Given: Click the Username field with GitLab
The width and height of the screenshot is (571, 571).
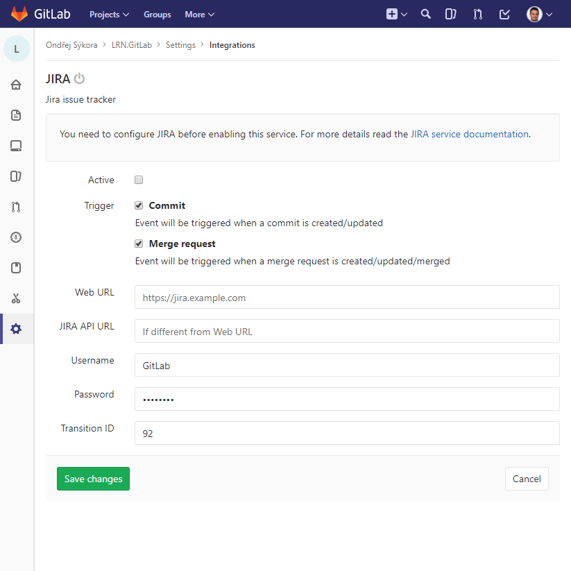Looking at the screenshot, I should pyautogui.click(x=347, y=365).
